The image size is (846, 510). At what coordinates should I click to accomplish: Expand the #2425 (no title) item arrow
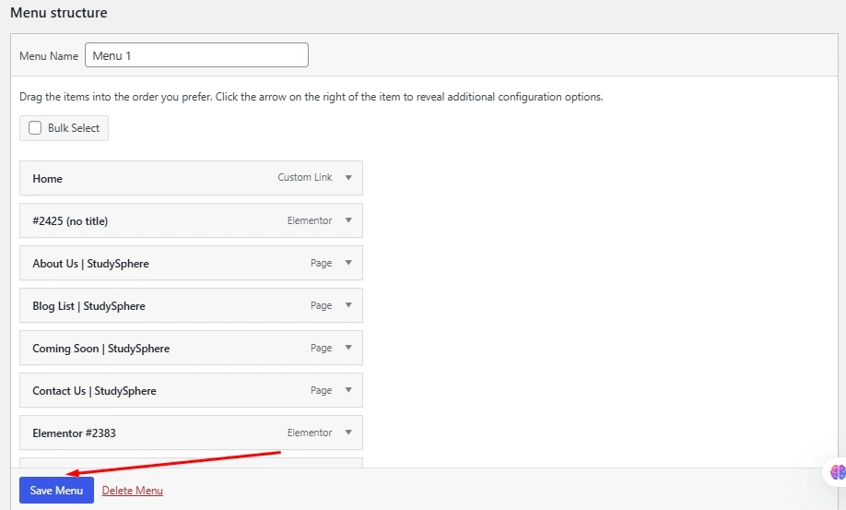point(348,220)
